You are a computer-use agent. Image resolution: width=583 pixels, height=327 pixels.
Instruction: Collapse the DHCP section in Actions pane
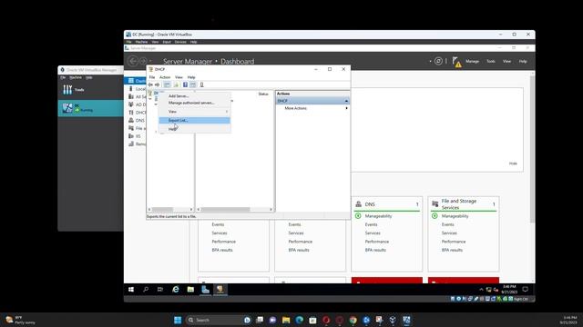[x=346, y=101]
